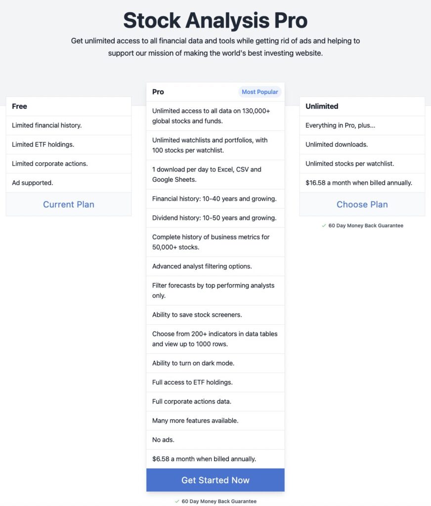Click the Free plan title
Image resolution: width=431 pixels, height=506 pixels.
[x=20, y=106]
